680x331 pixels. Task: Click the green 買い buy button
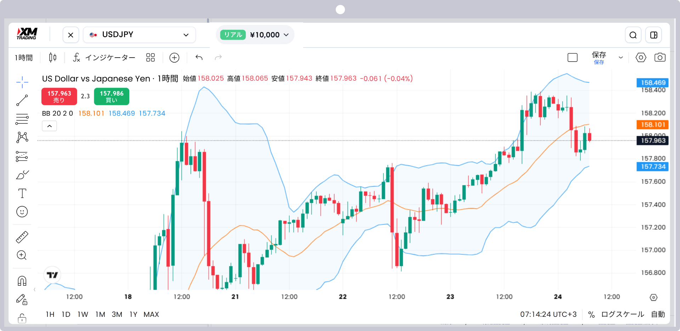click(x=112, y=96)
